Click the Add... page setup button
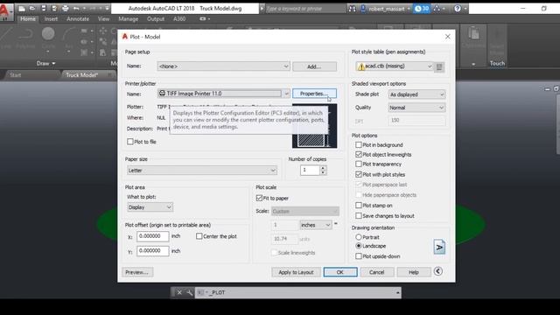Viewport: 560px width, 315px height. coord(314,66)
